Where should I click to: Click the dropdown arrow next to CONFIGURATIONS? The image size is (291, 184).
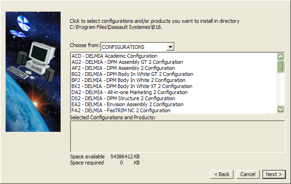pos(170,47)
